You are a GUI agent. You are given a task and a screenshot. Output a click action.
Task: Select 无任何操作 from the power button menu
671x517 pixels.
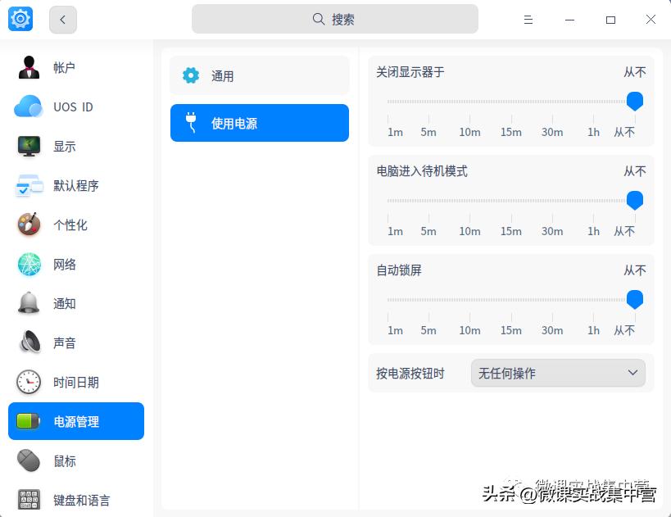(508, 373)
